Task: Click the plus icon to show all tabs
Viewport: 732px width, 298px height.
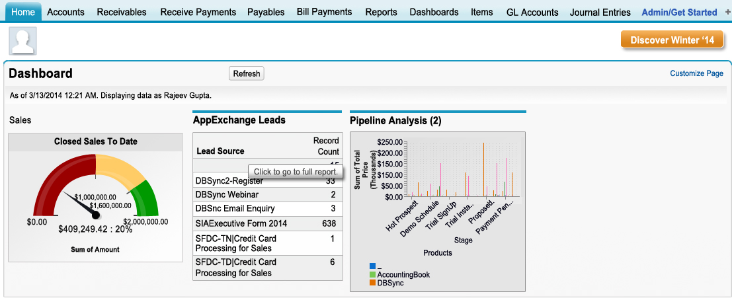Action: tap(727, 12)
